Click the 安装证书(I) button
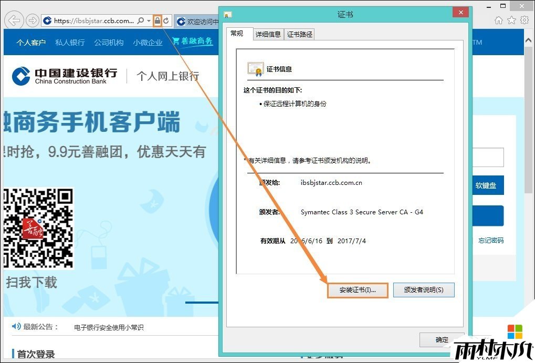This screenshot has height=363, width=535. [x=358, y=290]
